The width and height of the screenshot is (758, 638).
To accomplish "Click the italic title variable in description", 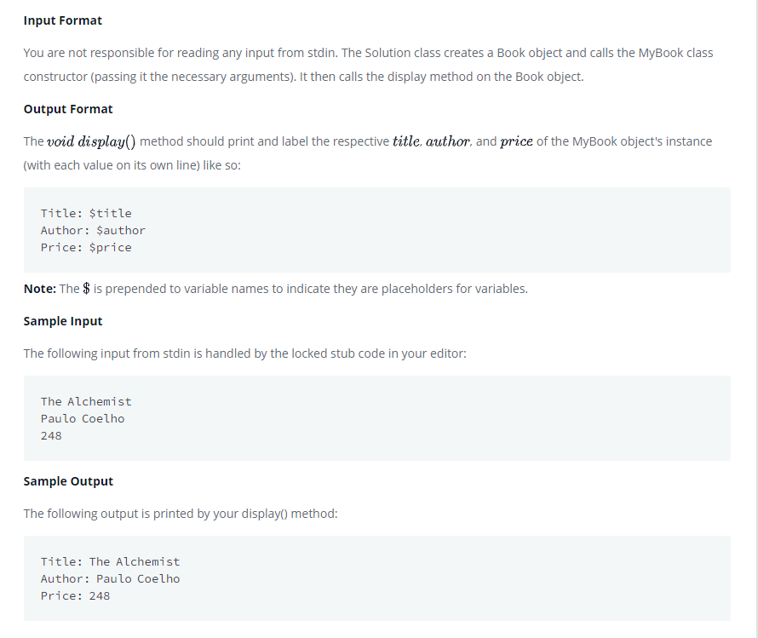I will click(x=406, y=141).
